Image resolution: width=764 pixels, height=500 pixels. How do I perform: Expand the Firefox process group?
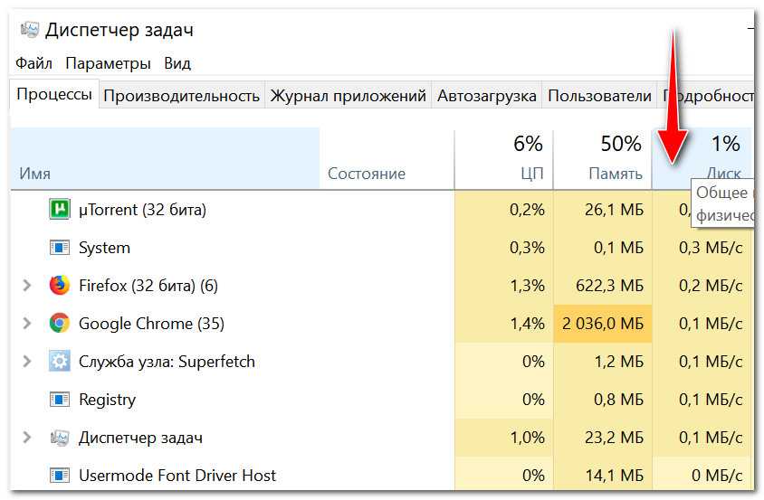[27, 286]
